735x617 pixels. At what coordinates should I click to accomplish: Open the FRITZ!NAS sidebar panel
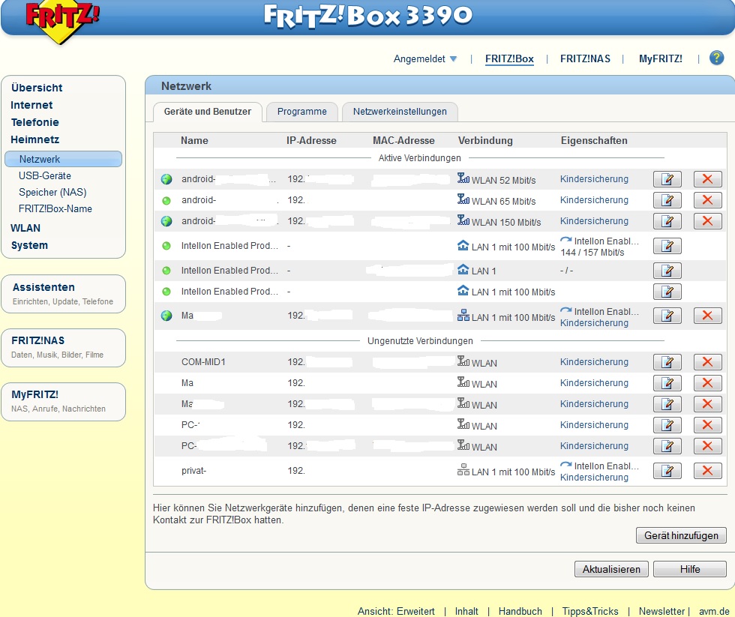tap(63, 348)
